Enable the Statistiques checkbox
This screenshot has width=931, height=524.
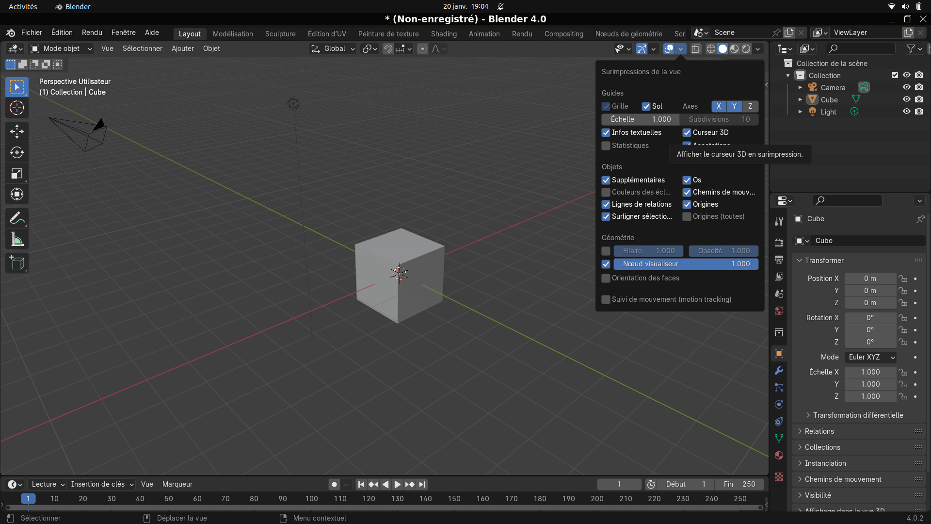[606, 146]
